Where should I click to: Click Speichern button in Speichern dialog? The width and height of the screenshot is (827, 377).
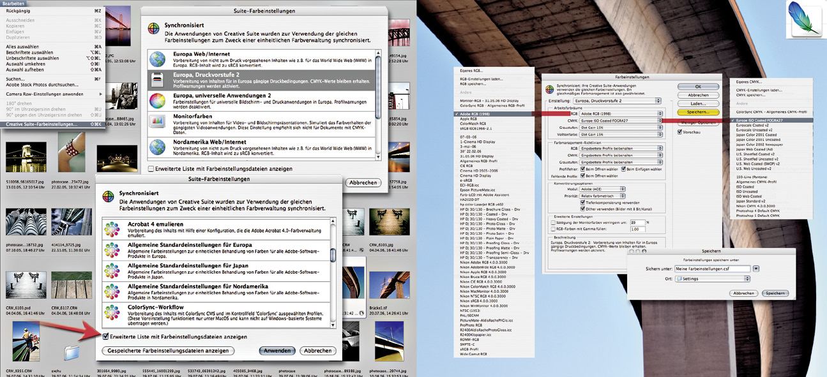(775, 293)
